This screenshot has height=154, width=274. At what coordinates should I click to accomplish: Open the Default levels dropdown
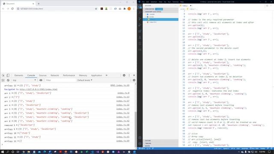coord(85,80)
